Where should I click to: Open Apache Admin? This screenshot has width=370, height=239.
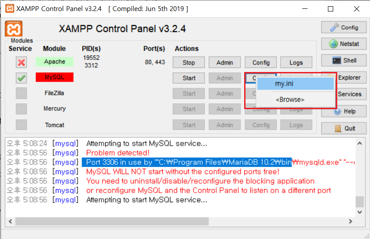pyautogui.click(x=225, y=63)
